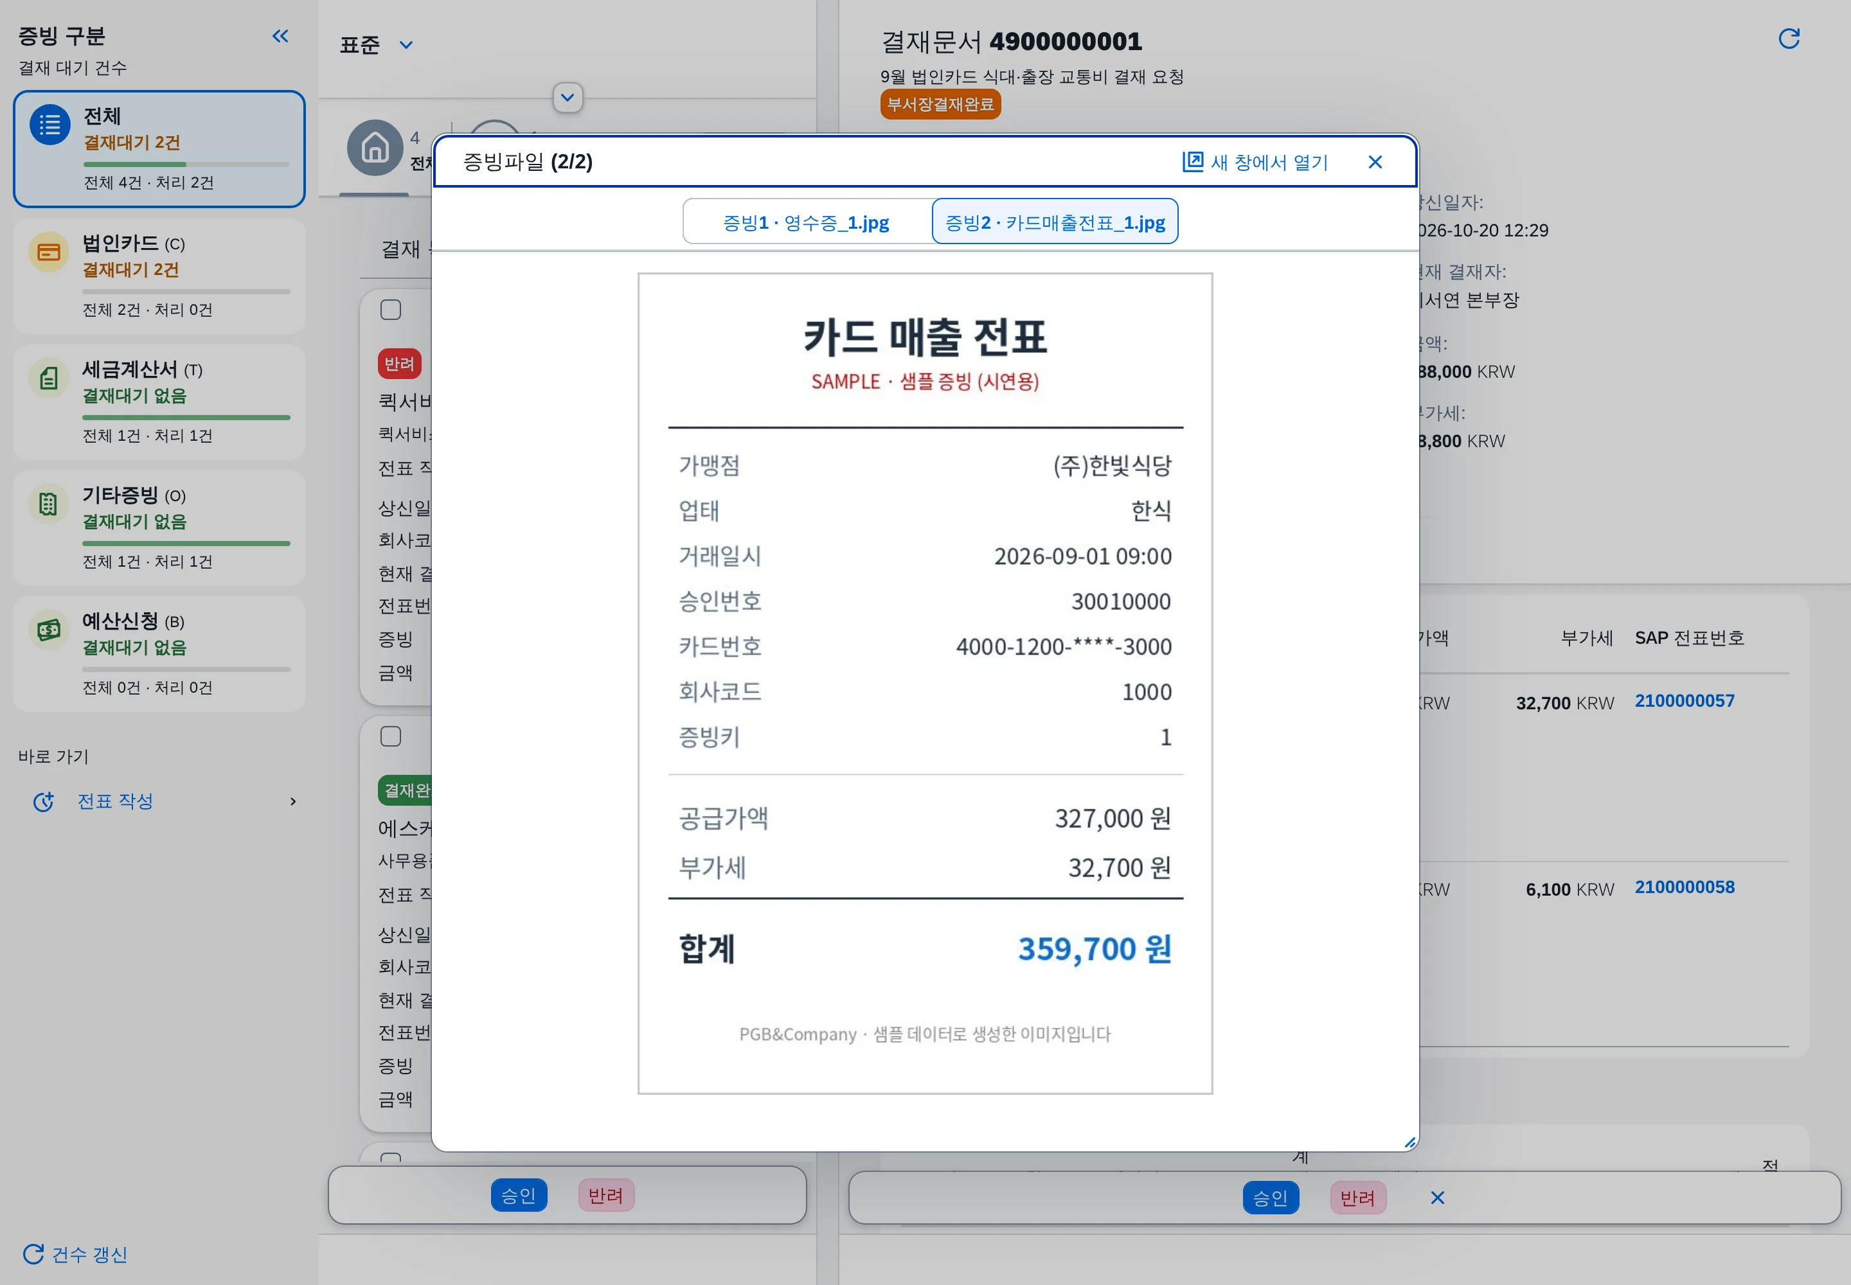Open SAP document 2100000058 link

(1685, 887)
